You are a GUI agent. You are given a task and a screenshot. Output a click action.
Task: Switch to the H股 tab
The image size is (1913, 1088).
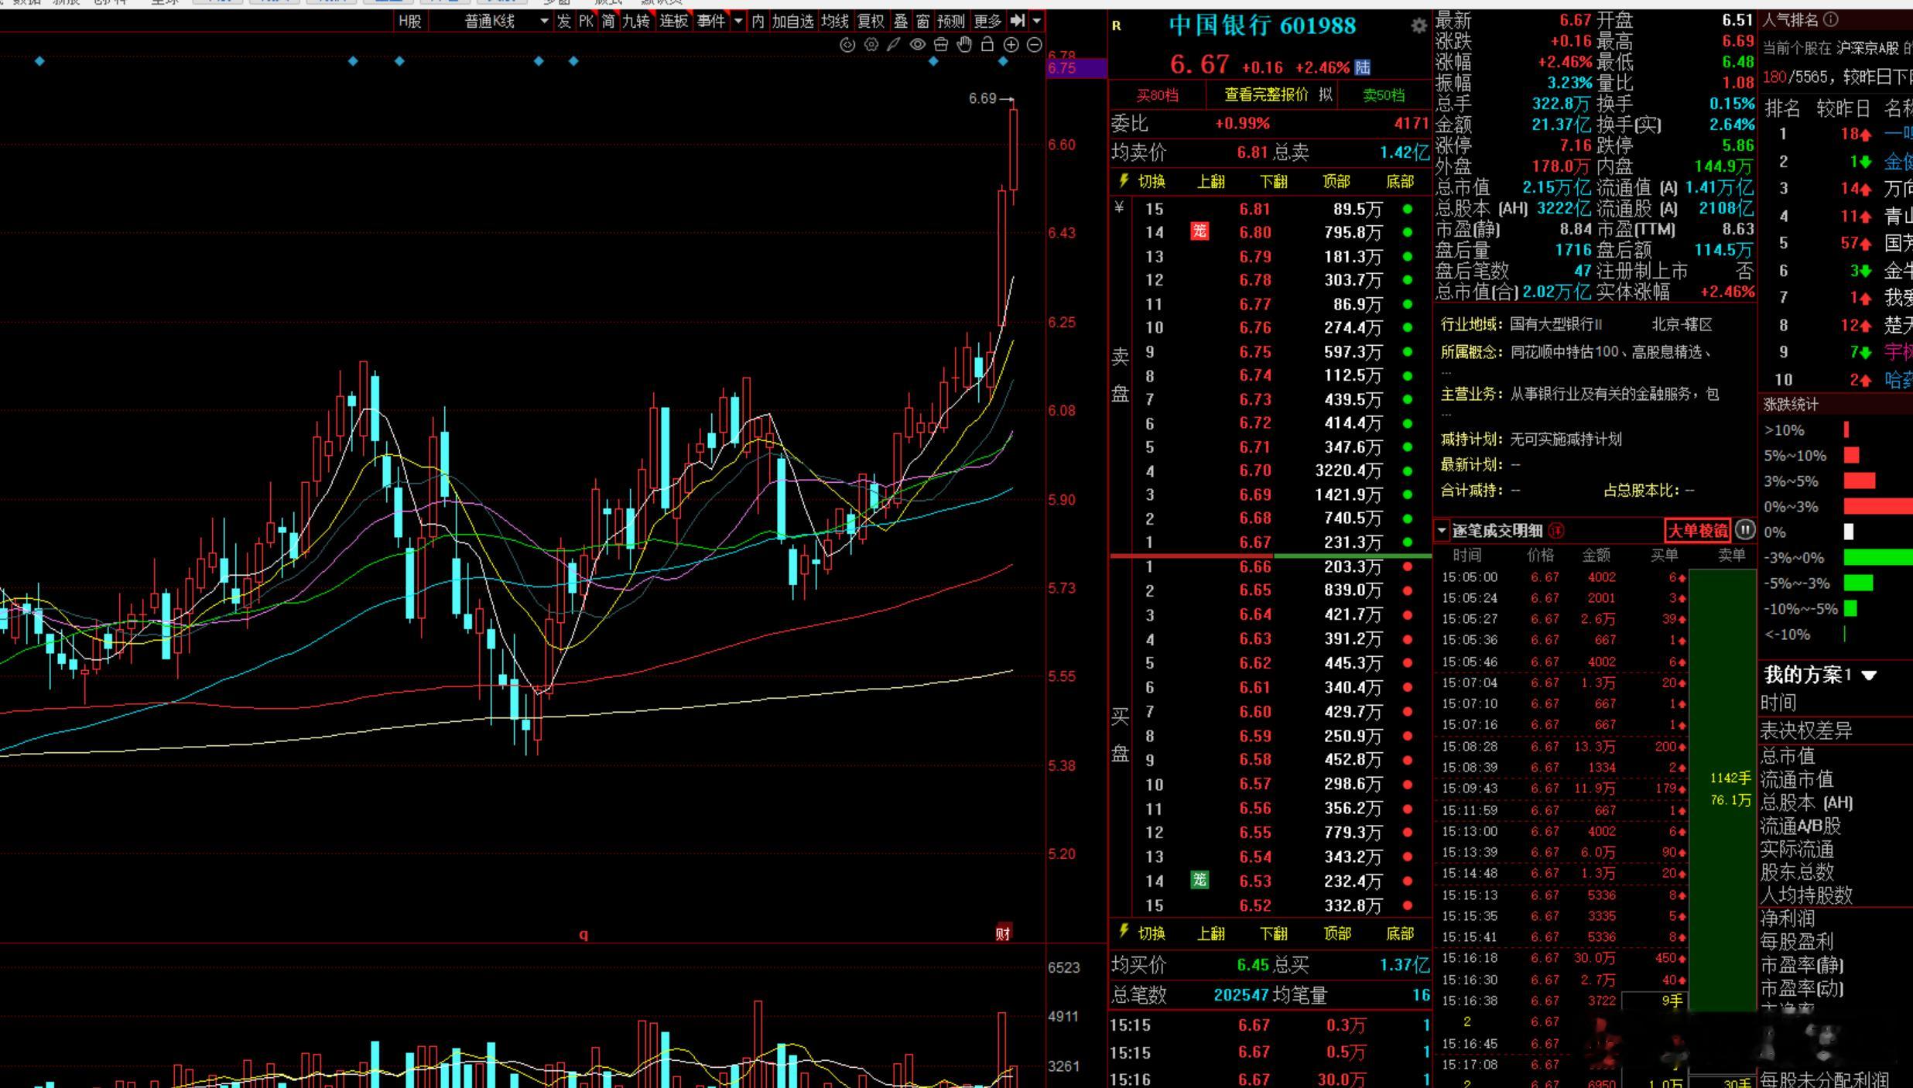click(x=409, y=21)
